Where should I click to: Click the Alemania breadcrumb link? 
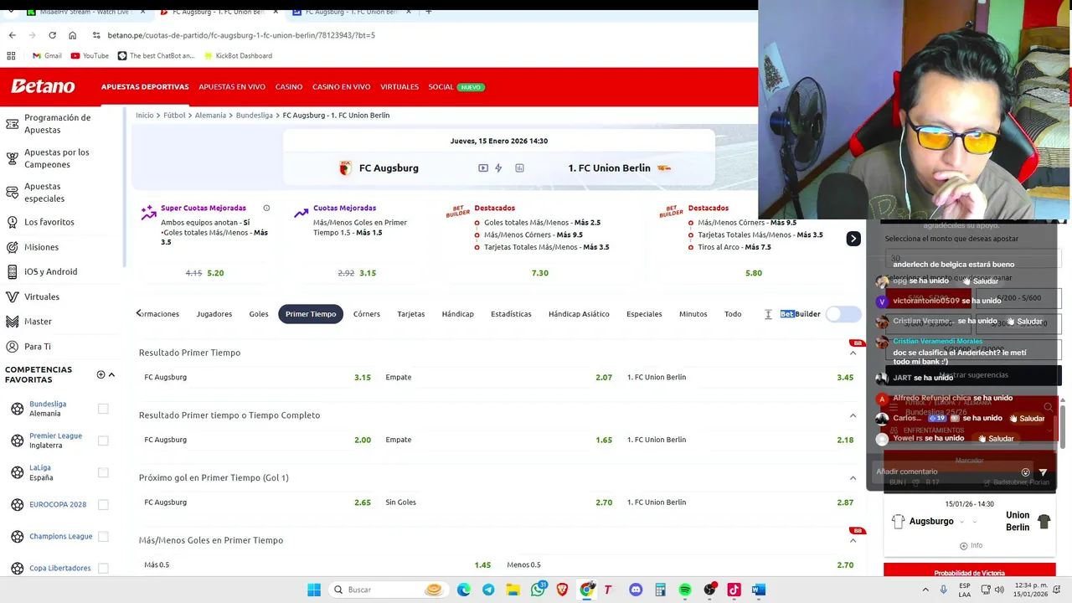tap(210, 115)
